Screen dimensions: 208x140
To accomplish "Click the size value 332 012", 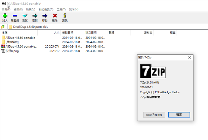I will [54, 51].
